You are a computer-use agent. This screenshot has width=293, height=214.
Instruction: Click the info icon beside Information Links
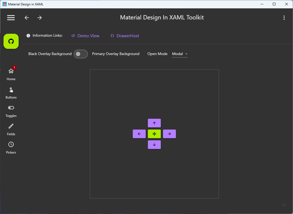(x=28, y=36)
